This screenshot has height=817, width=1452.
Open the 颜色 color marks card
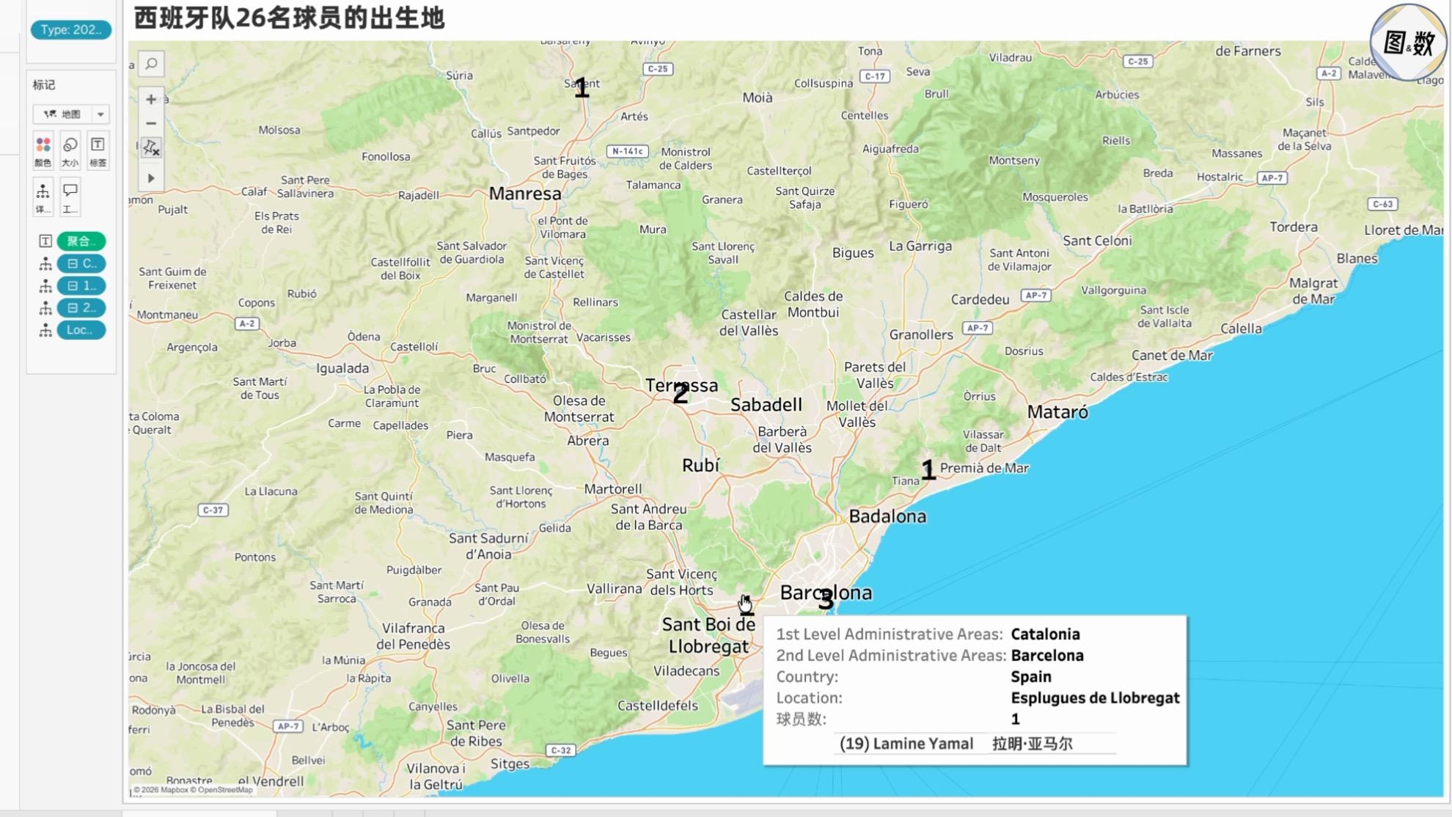coord(43,150)
